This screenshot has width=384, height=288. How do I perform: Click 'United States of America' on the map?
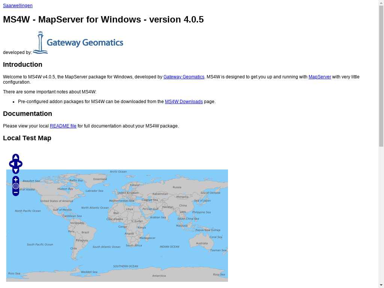pos(57,201)
